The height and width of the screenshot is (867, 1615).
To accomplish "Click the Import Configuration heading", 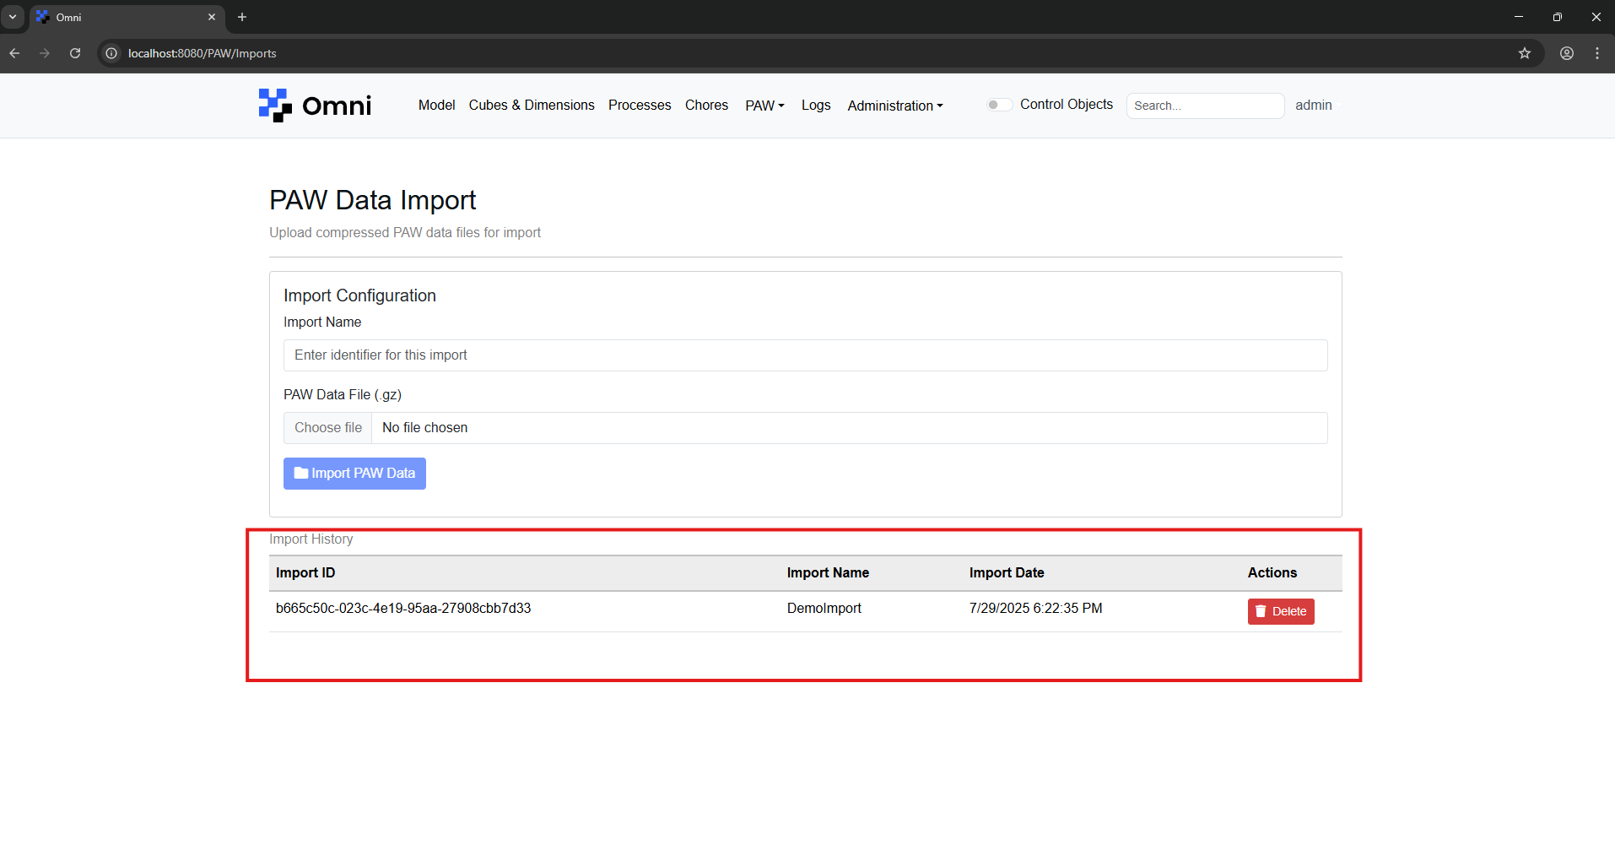I will 359,295.
